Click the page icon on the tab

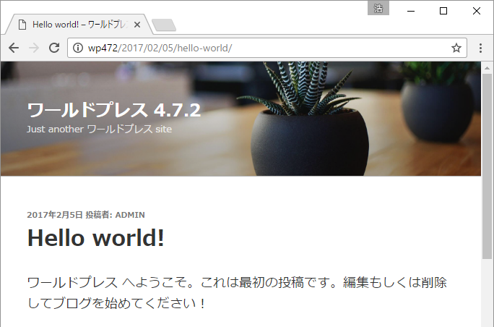(x=22, y=25)
